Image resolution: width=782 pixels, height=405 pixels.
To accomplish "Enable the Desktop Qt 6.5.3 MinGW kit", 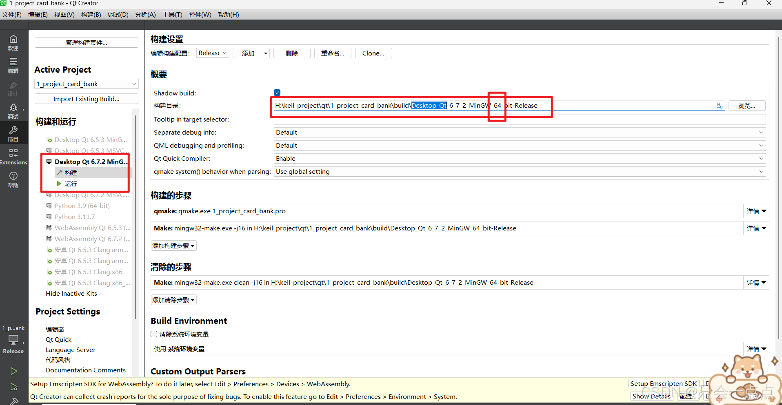I will coord(87,139).
